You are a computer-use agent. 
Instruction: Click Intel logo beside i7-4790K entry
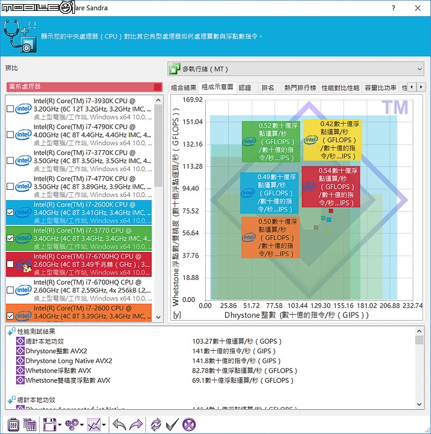[24, 134]
